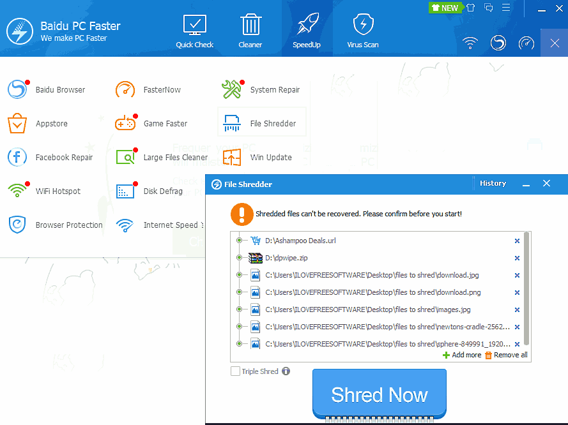Viewport: 568px width, 425px height.
Task: Open the System Repair tool
Action: (261, 89)
